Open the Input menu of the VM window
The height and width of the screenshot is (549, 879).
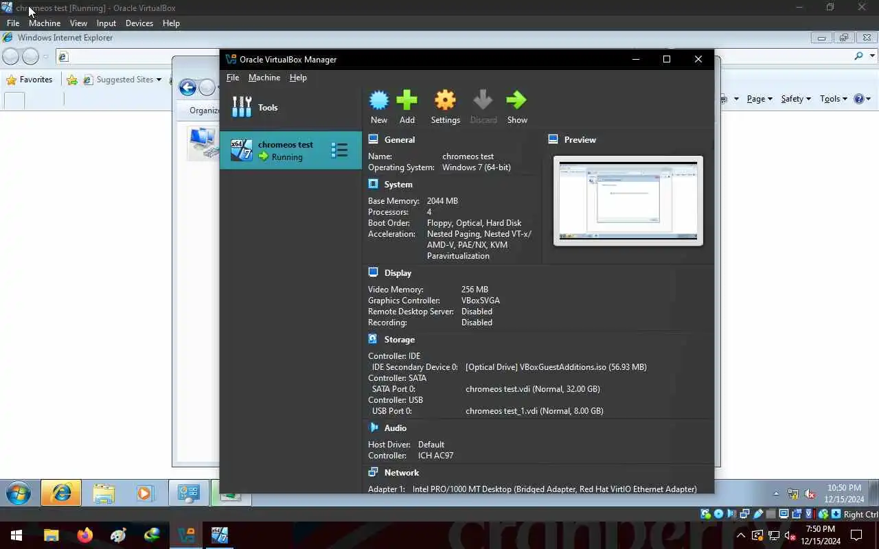(x=106, y=23)
